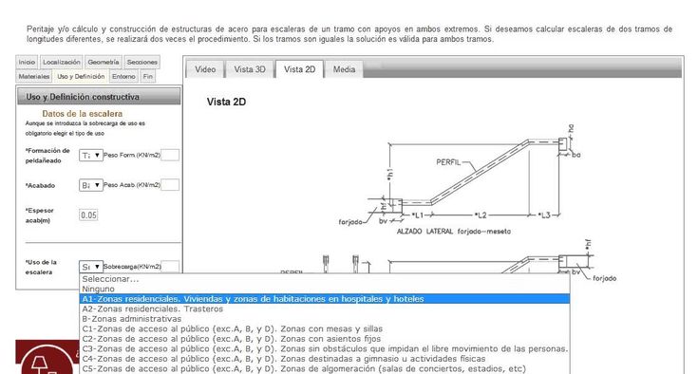This screenshot has height=374, width=698.
Task: Go to the Fin step
Action: (148, 77)
